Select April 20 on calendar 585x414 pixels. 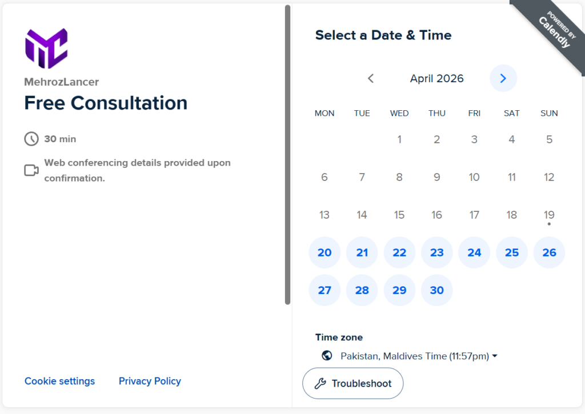click(x=324, y=252)
